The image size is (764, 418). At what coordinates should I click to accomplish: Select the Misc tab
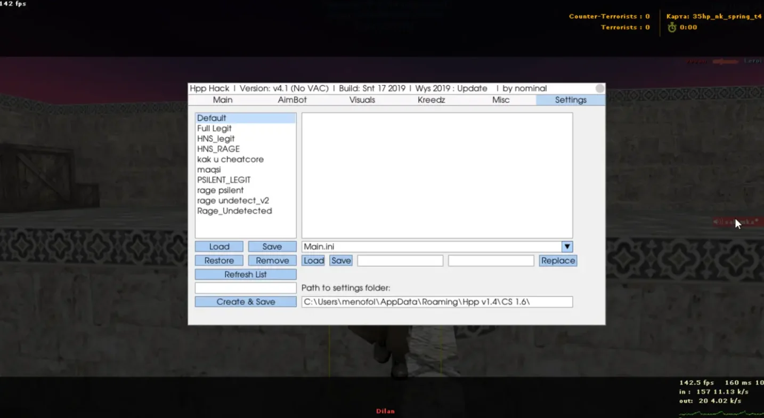501,100
